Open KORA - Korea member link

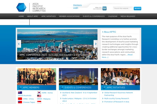tap(47, 93)
